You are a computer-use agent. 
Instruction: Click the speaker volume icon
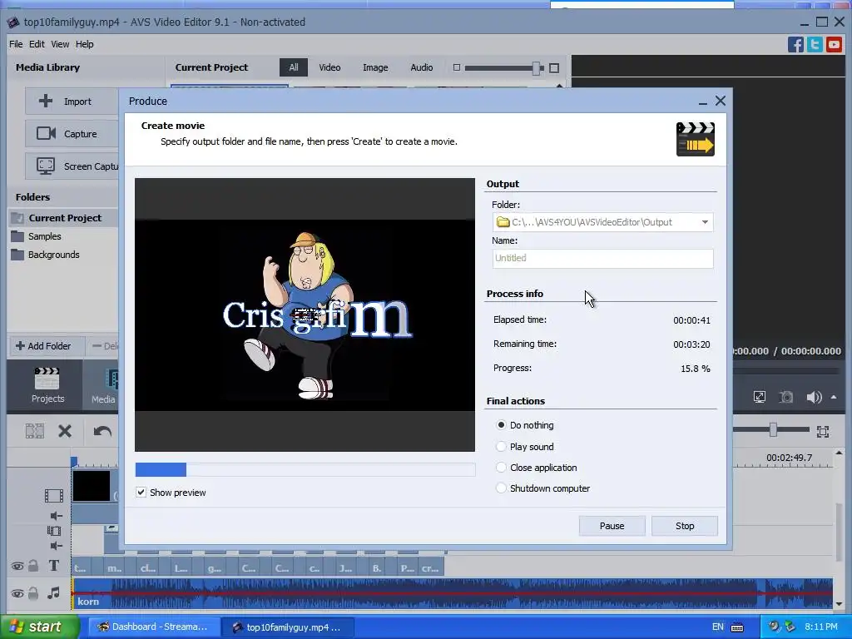[814, 397]
